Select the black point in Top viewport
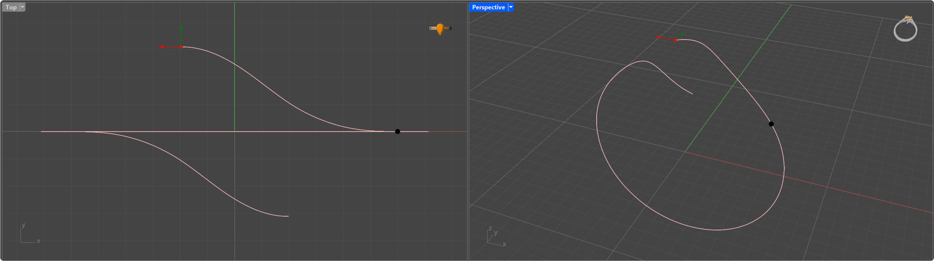This screenshot has width=934, height=261. click(397, 131)
